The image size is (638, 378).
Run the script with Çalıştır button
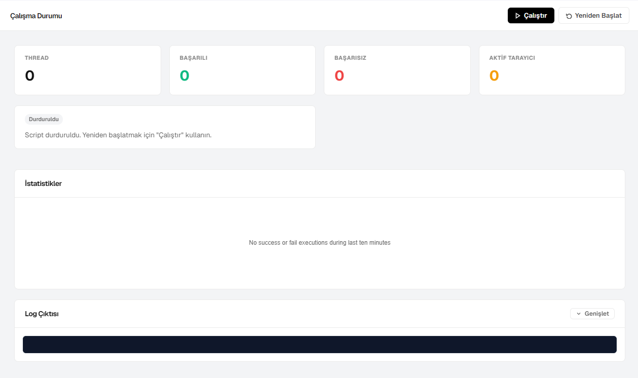point(531,16)
